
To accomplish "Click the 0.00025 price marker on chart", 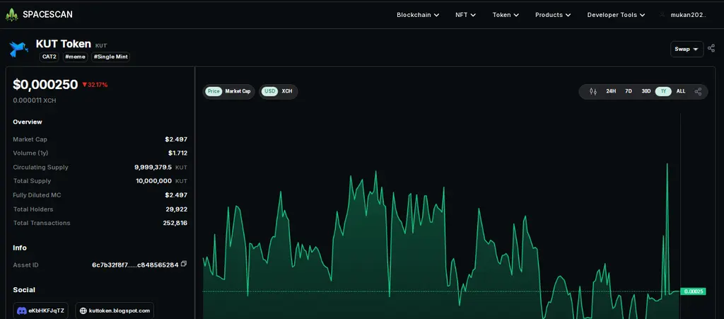I will point(693,291).
